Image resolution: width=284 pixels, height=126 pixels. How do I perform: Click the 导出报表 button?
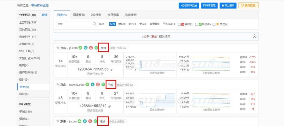pos(228,5)
